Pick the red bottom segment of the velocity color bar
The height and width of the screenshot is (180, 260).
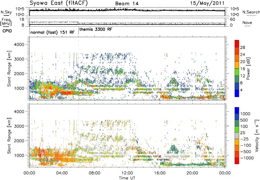click(x=237, y=161)
